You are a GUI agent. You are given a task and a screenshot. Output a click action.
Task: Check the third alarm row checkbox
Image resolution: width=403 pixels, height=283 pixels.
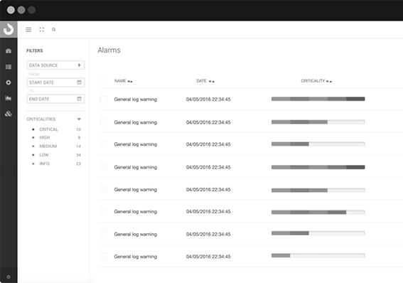point(104,144)
